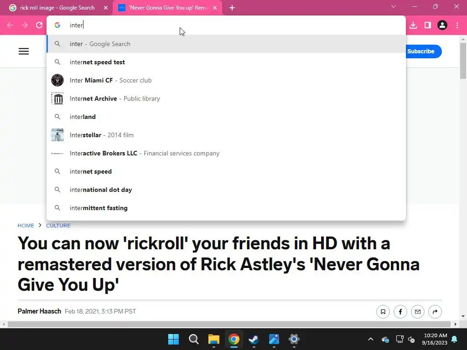Screen dimensions: 467x350
Task: Go back using browser back arrow
Action: [10, 26]
